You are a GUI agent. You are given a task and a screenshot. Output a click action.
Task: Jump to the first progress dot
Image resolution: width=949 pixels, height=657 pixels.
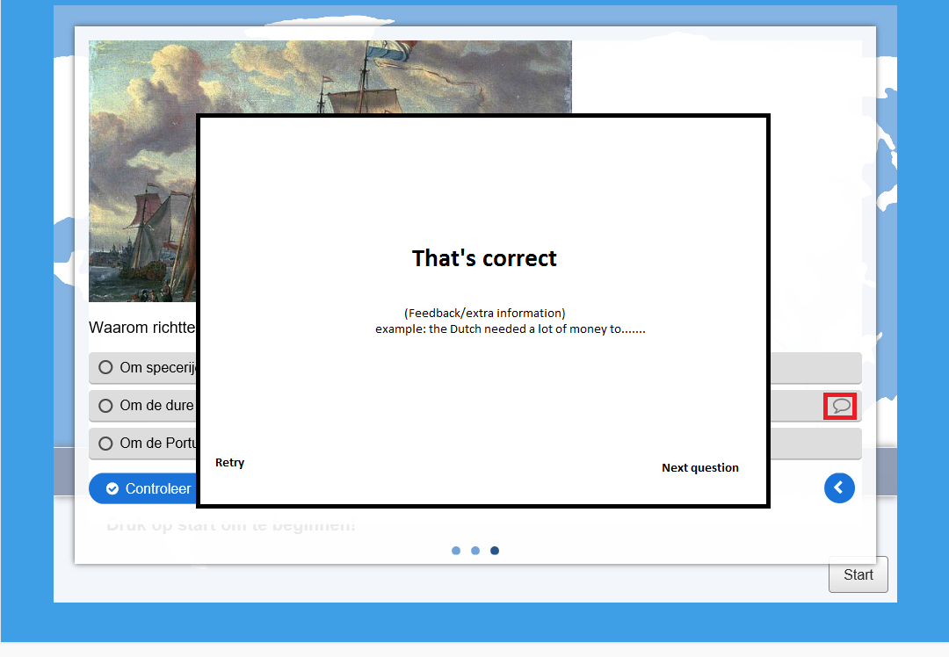456,551
